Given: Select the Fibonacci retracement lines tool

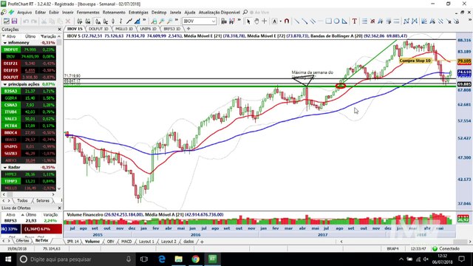Looking at the screenshot, I should 364,21.
